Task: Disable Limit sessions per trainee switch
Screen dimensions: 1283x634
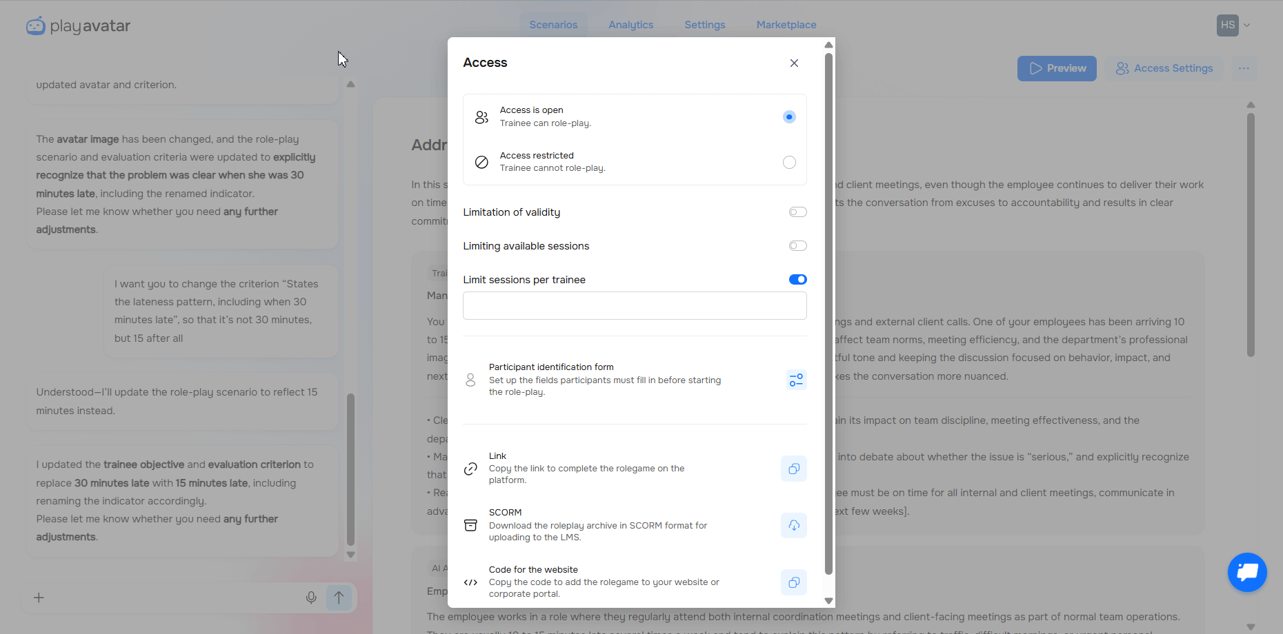Action: (x=798, y=280)
